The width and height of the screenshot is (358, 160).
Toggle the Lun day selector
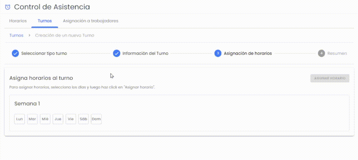point(19,119)
